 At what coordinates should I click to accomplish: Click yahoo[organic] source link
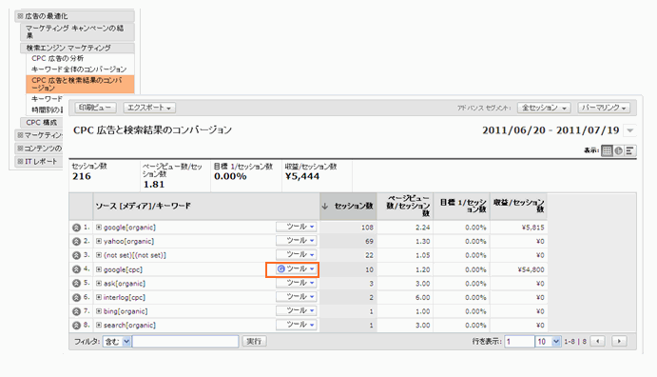click(128, 241)
